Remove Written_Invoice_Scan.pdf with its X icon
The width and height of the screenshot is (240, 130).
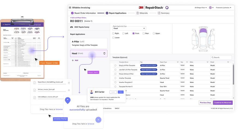pyautogui.click(x=69, y=90)
